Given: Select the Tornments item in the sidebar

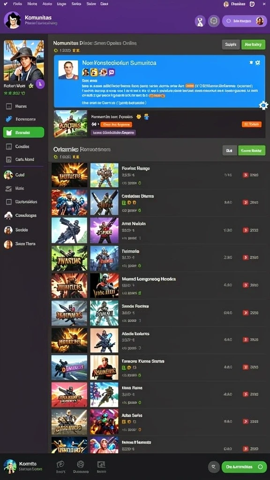Looking at the screenshot, I should coord(23,119).
